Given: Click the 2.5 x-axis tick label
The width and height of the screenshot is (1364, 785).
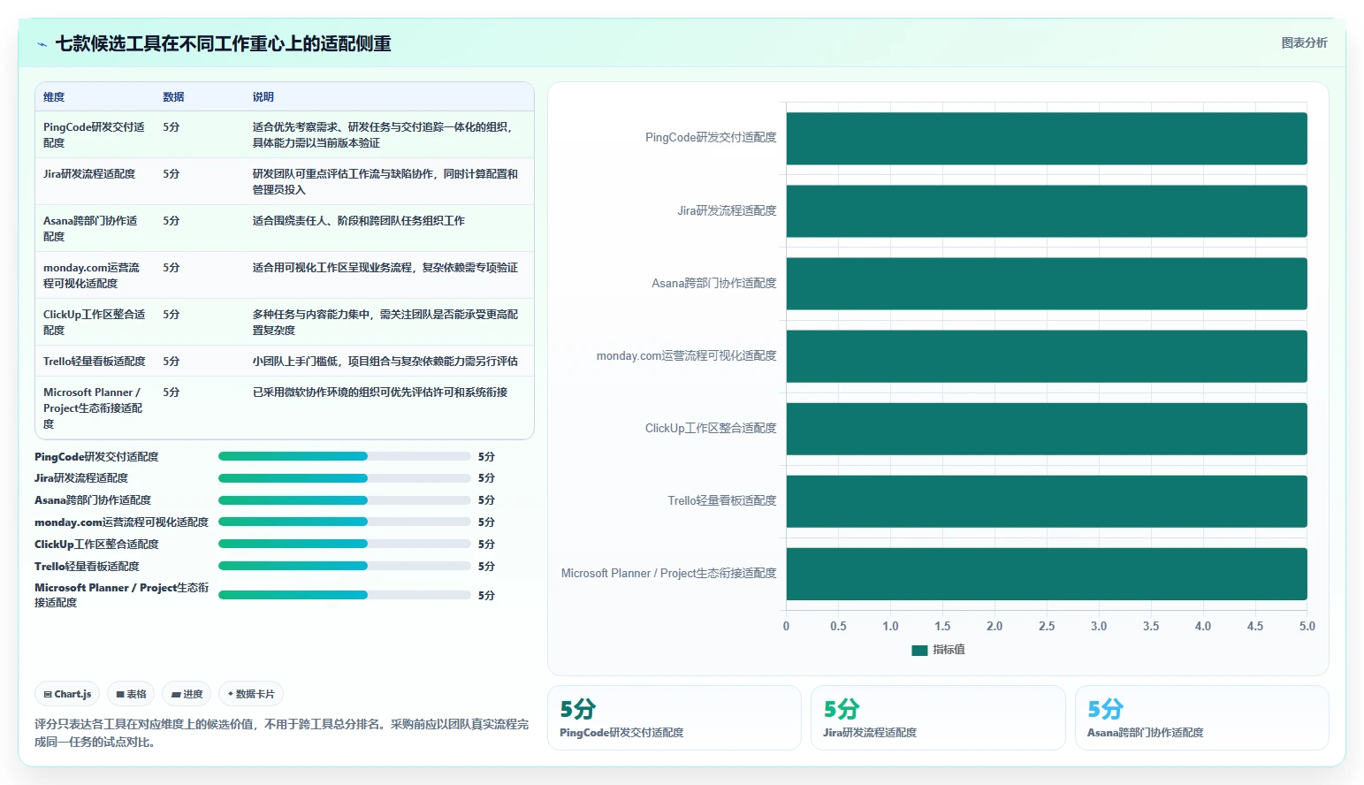Looking at the screenshot, I should (x=1047, y=626).
